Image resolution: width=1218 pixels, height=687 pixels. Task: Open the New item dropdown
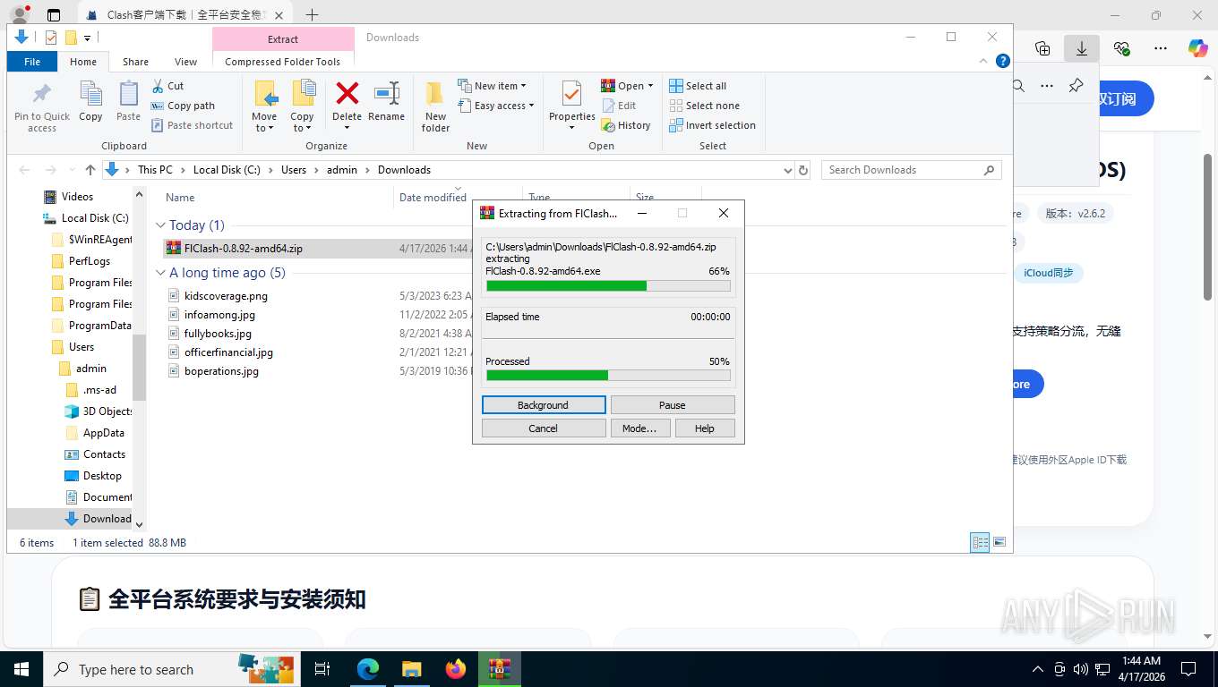(524, 86)
